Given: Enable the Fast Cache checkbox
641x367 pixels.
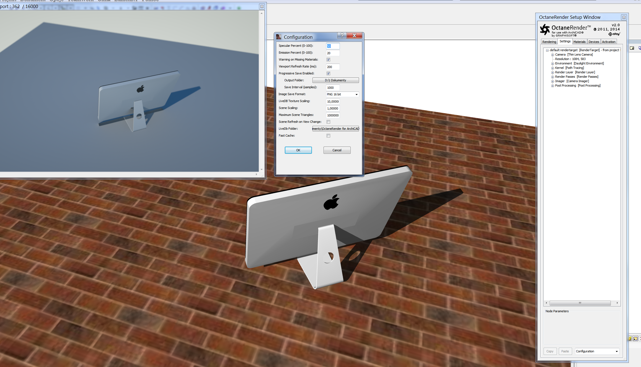Looking at the screenshot, I should pos(328,136).
